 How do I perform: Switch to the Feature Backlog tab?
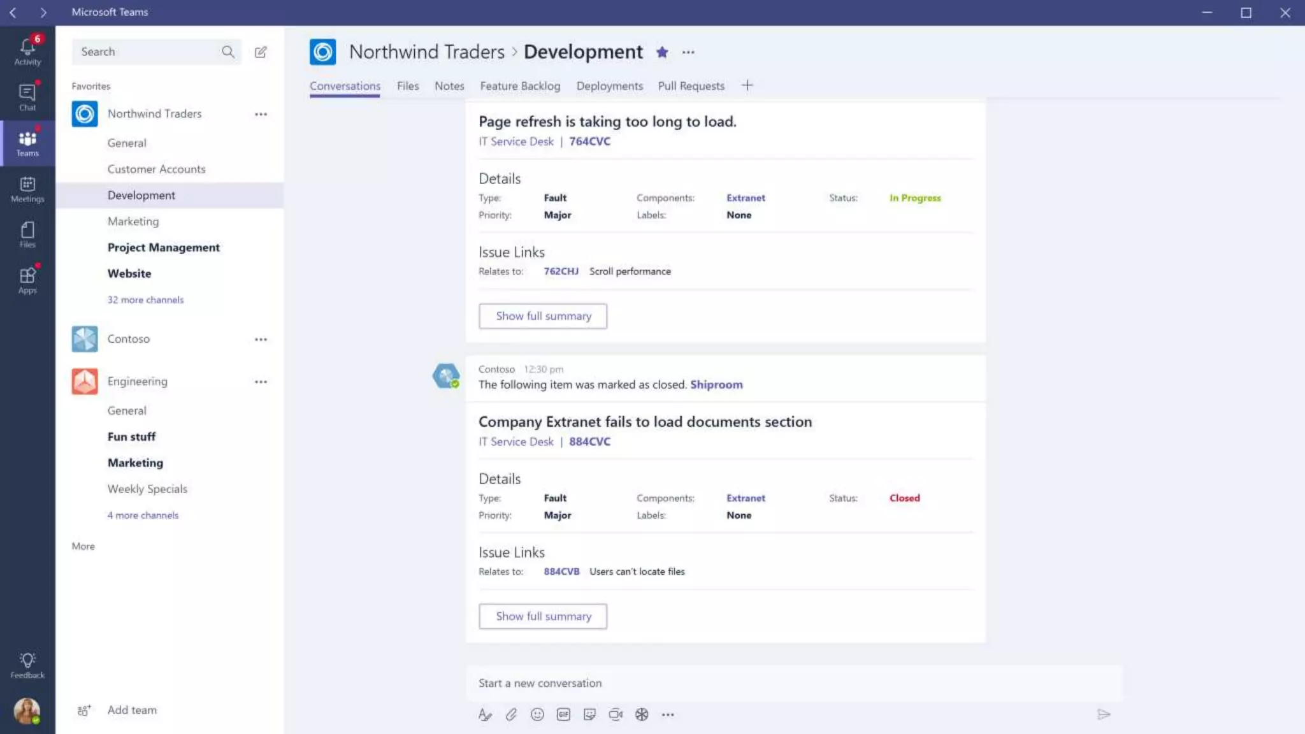click(520, 86)
